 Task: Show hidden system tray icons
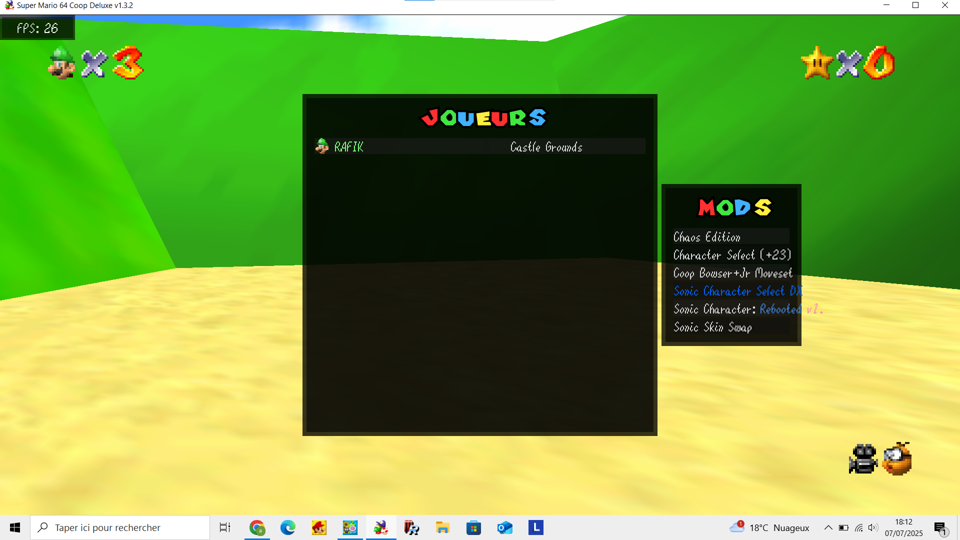pos(828,527)
